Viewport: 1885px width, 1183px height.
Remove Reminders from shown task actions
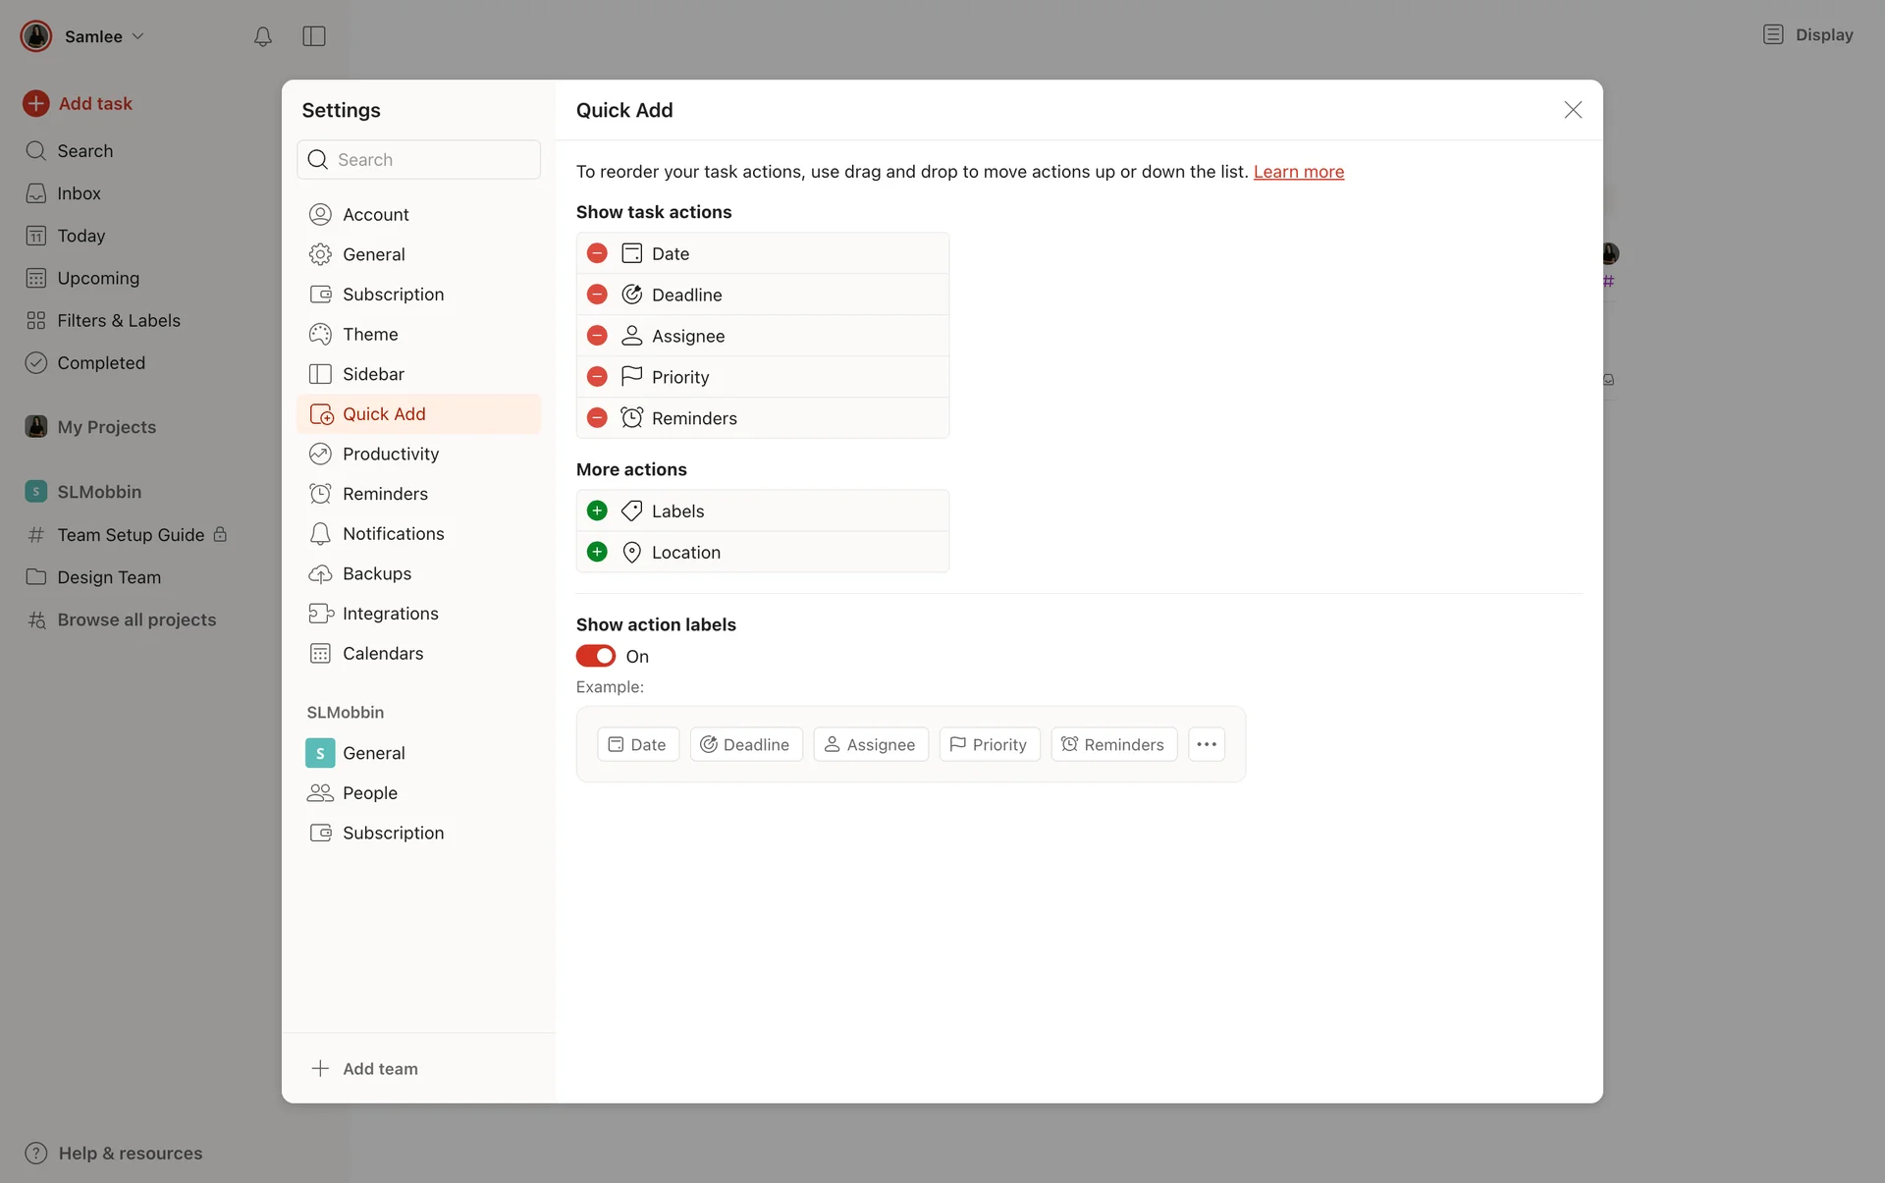coord(597,418)
